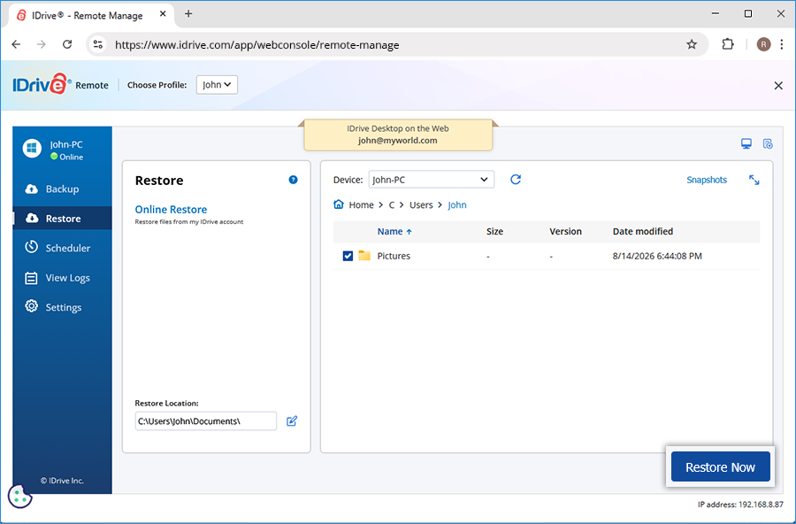
Task: Click the browser forward arrow
Action: [x=41, y=45]
